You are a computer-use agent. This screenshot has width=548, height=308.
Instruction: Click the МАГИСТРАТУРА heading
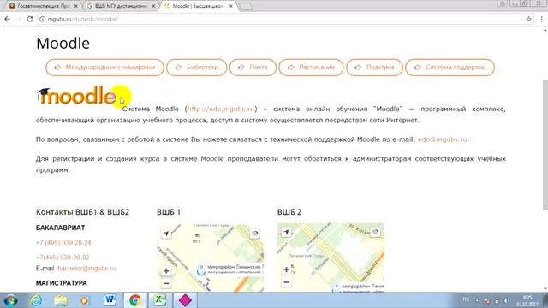[x=61, y=283]
